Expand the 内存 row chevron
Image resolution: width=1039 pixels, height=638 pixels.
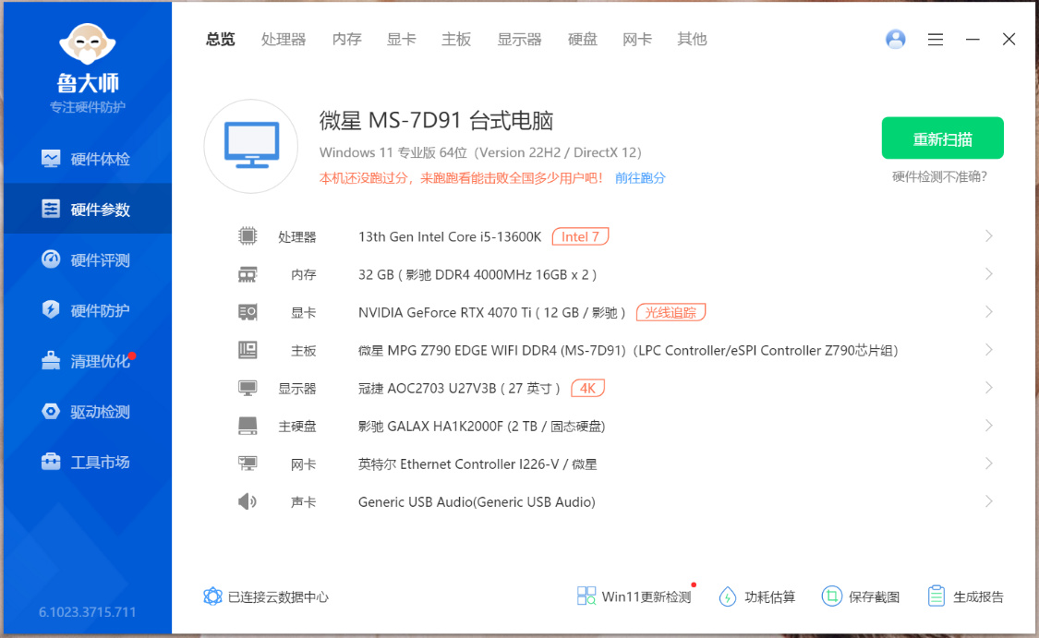click(x=988, y=274)
